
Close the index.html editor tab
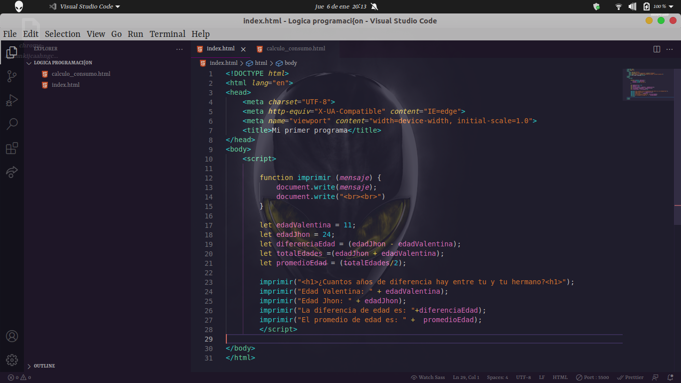click(x=243, y=49)
